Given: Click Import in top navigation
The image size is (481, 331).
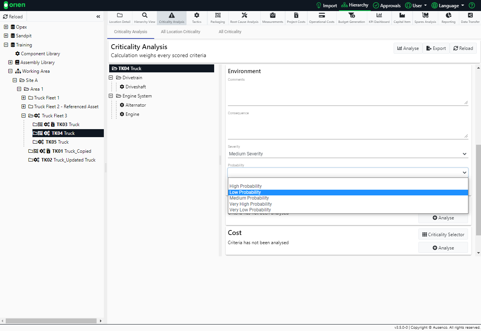Looking at the screenshot, I should 327,5.
